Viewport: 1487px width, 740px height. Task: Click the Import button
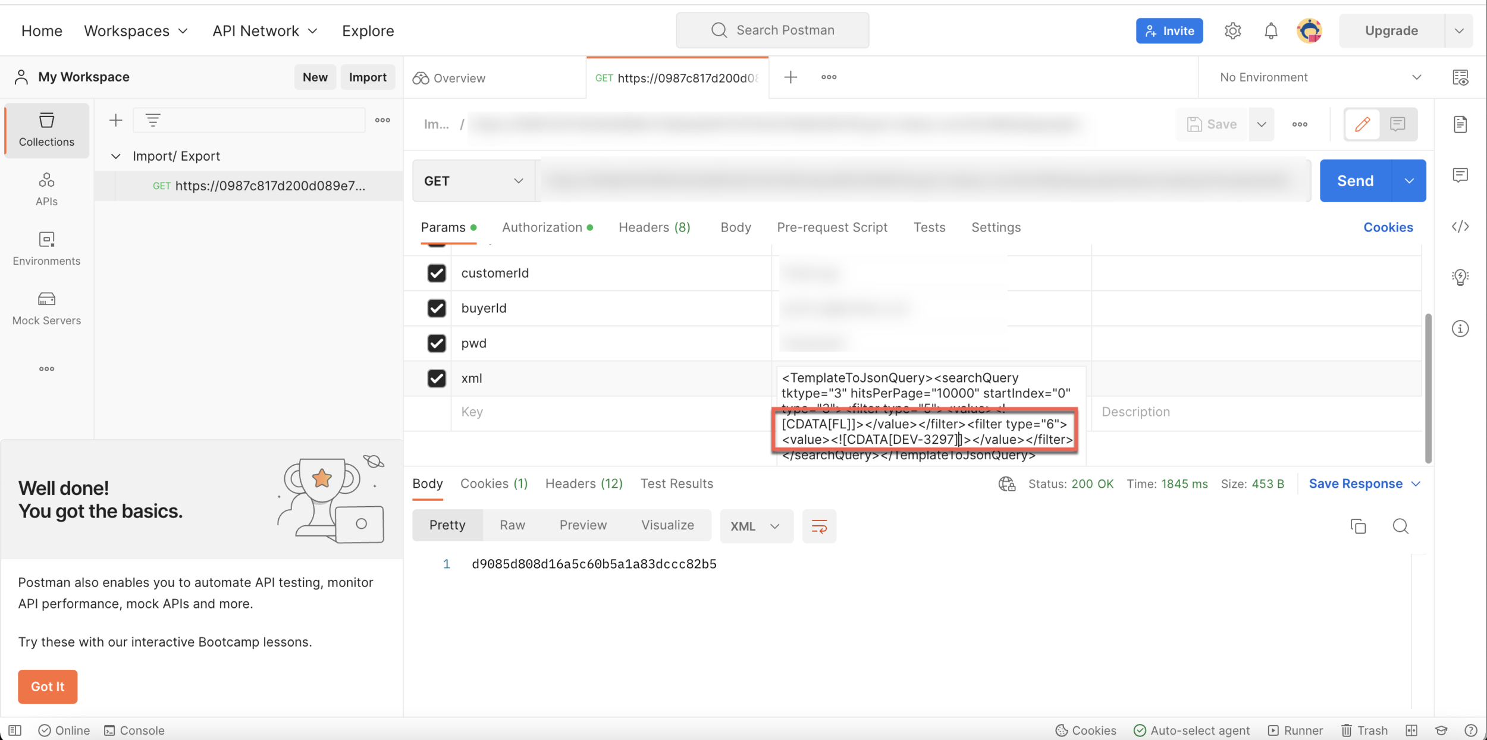point(367,77)
